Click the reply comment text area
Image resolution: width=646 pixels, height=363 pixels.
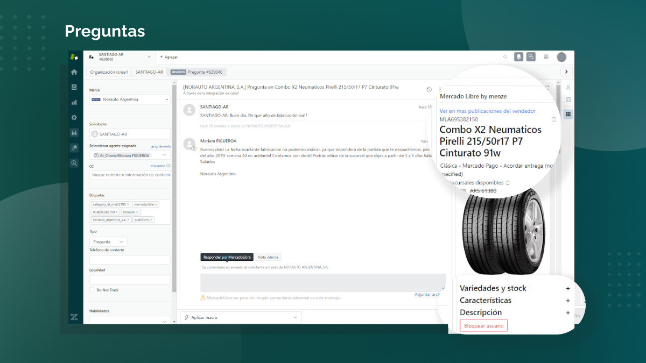pyautogui.click(x=323, y=283)
